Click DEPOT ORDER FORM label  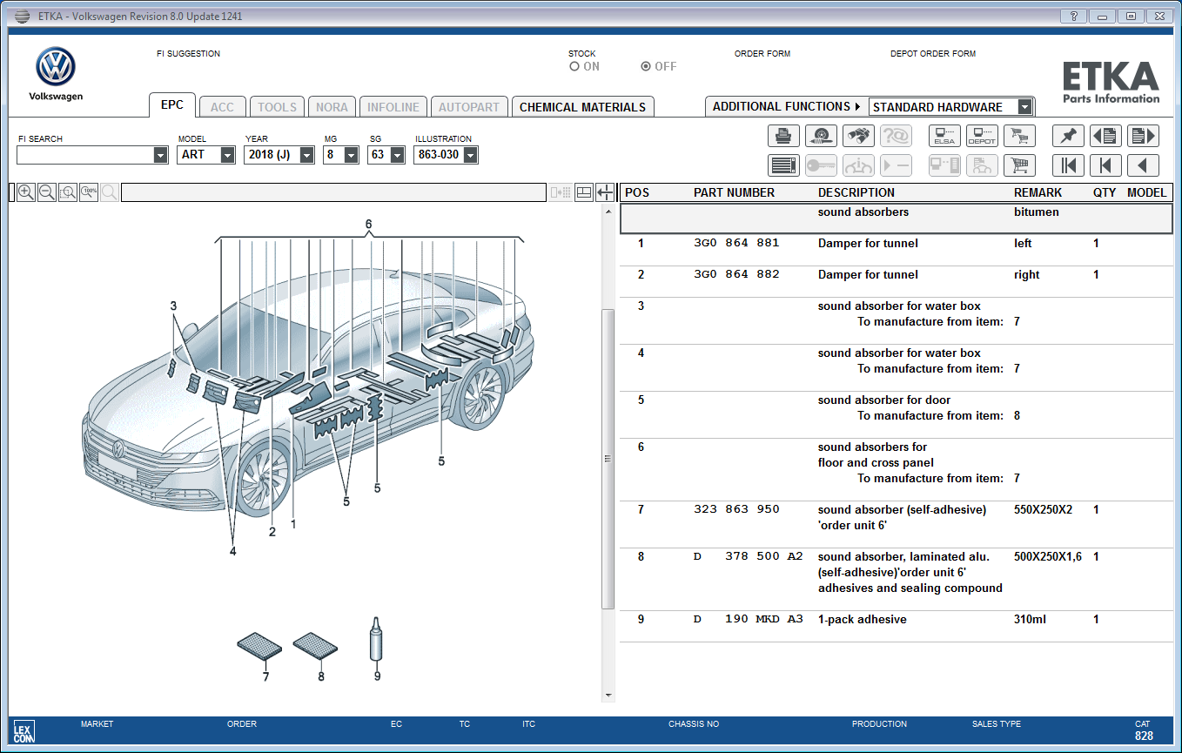tap(933, 54)
